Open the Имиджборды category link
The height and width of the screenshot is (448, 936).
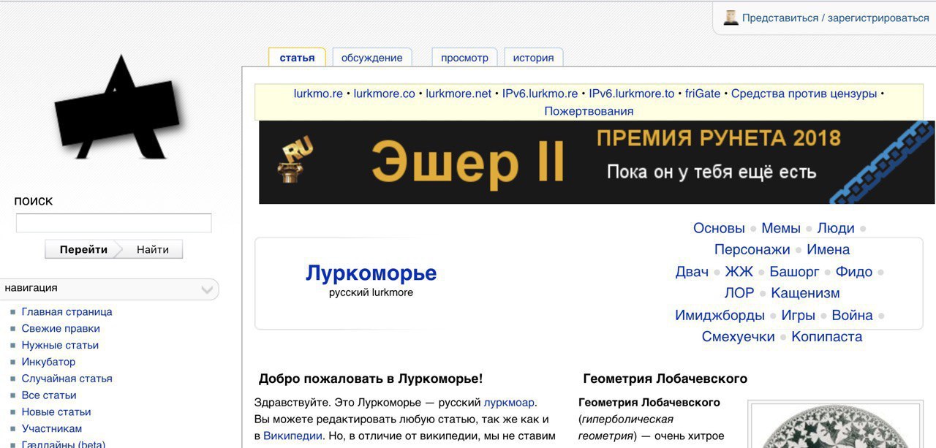(x=720, y=315)
